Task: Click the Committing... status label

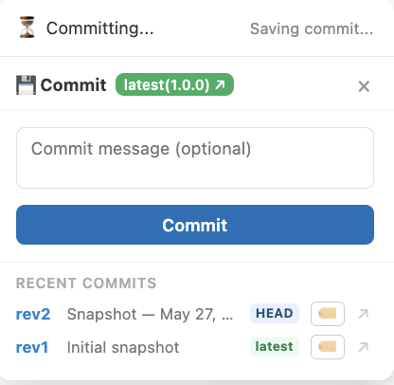Action: pos(100,28)
